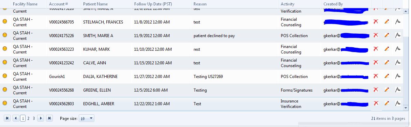Image resolution: width=411 pixels, height=127 pixels.
Task: Edit the KUHAR, MARK row with pencil
Action: tap(386, 49)
